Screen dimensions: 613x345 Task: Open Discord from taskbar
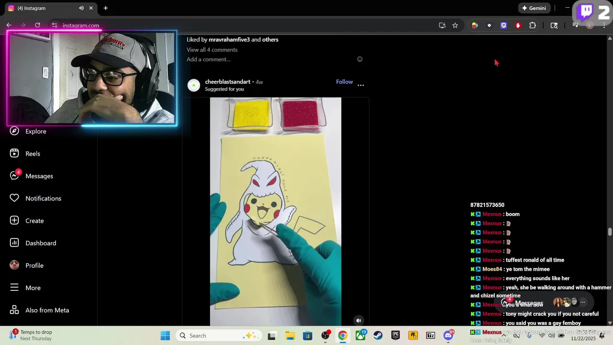pos(448,335)
